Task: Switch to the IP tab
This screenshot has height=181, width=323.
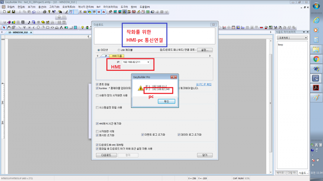Action: coord(106,56)
